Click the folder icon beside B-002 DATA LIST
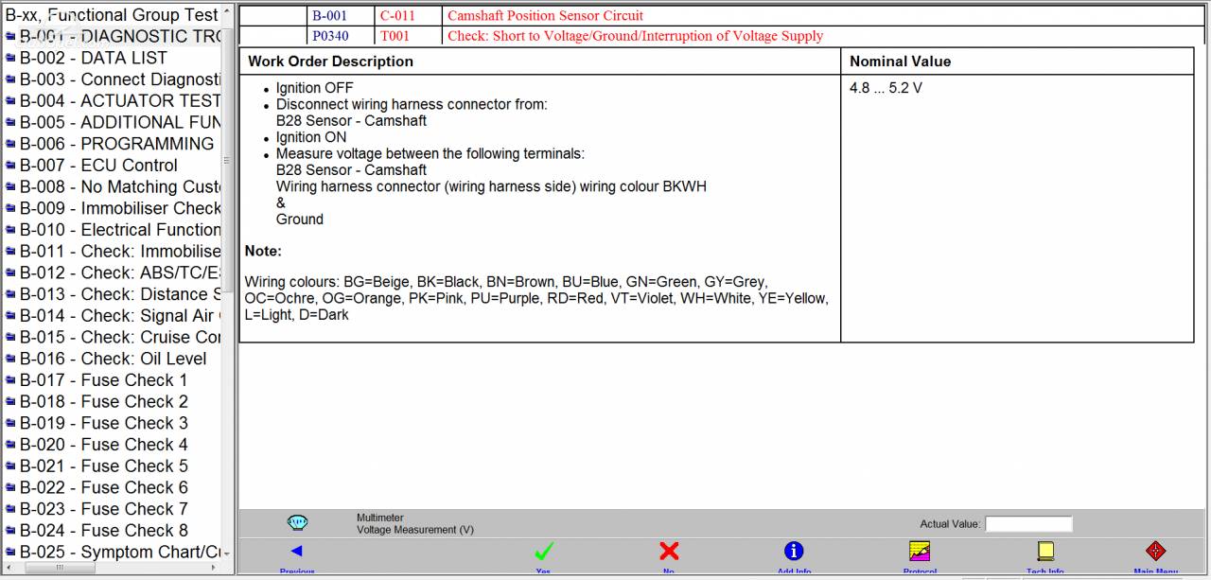This screenshot has width=1211, height=580. (x=10, y=58)
